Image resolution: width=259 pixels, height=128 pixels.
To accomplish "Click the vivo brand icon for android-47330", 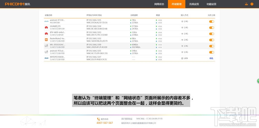I will click(x=46, y=21).
